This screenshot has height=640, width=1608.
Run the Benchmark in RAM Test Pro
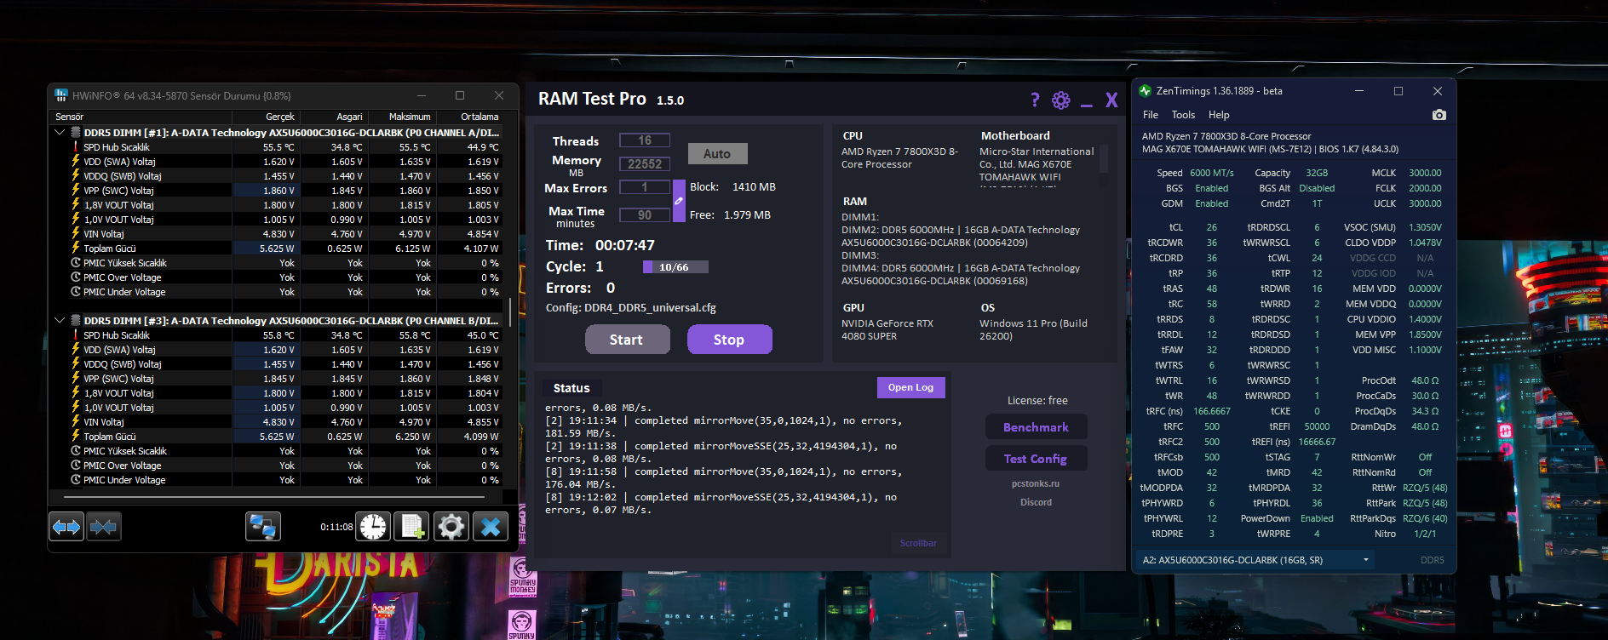tap(1036, 427)
